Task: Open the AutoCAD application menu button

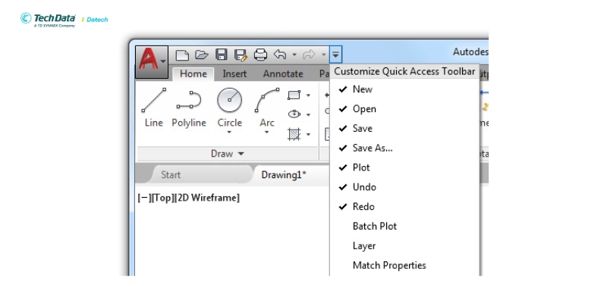Action: pos(152,62)
